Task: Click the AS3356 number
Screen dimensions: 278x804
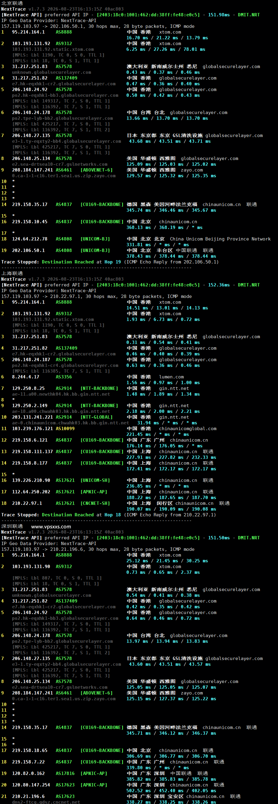Action: 64,377
